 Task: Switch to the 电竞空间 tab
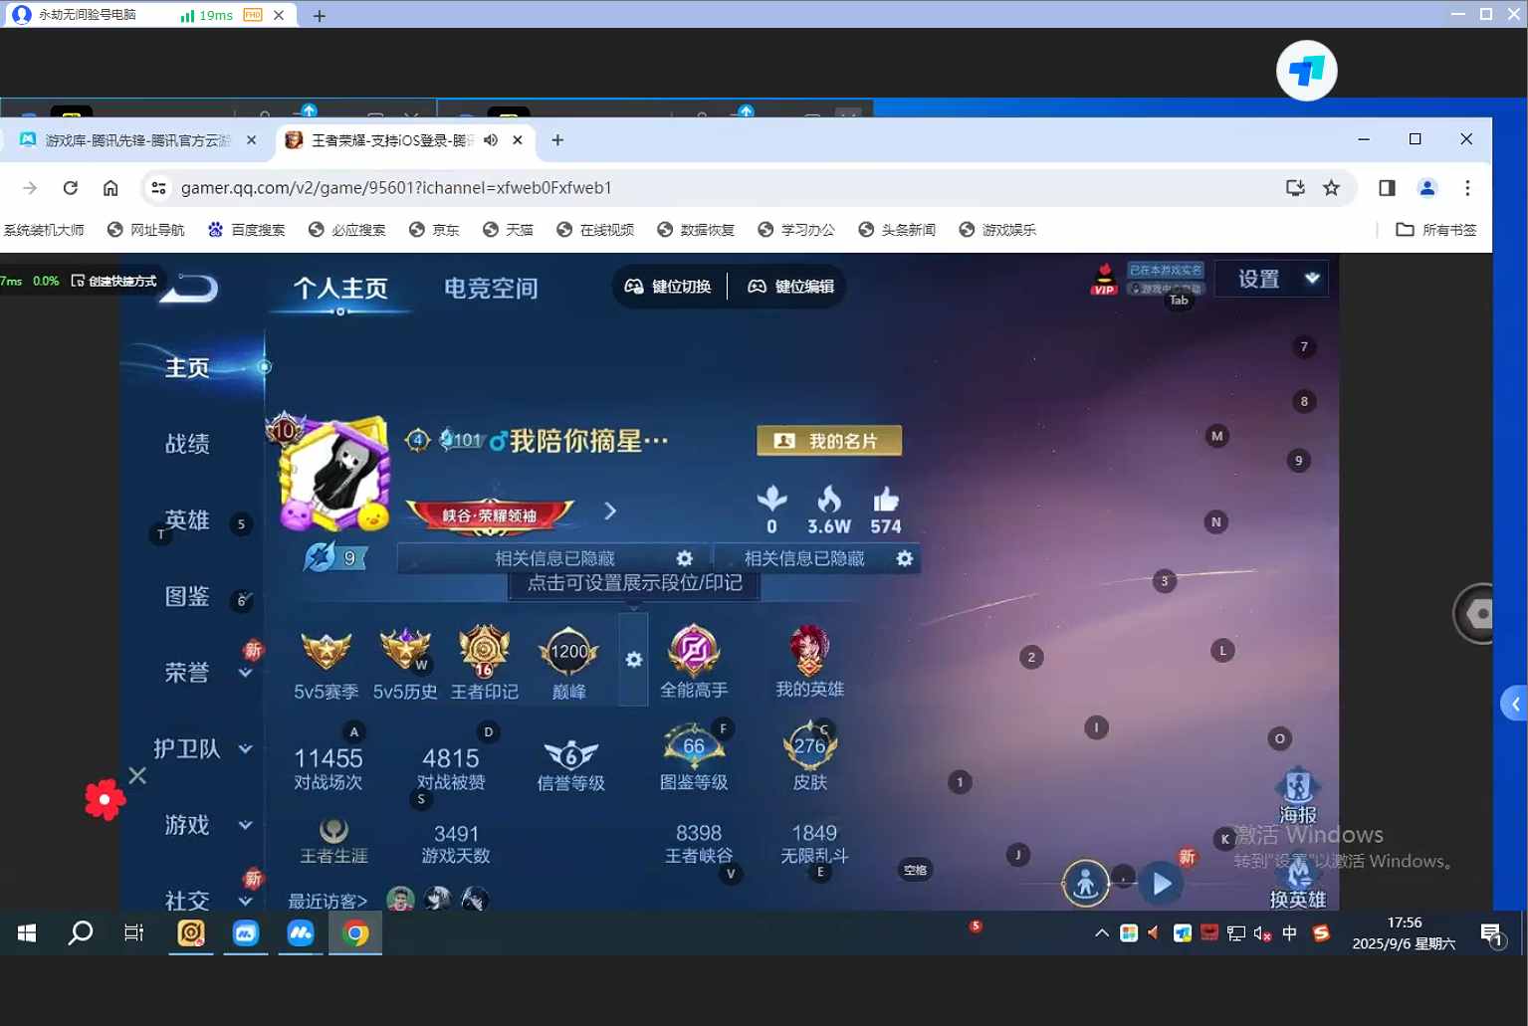coord(491,289)
